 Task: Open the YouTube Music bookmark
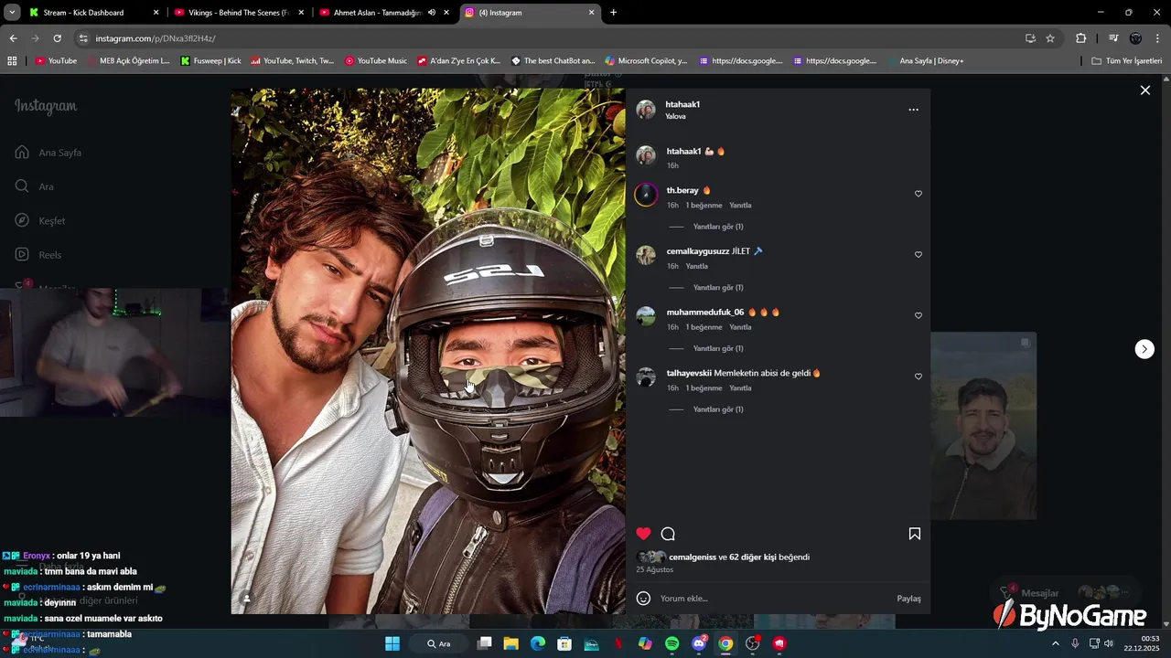tap(376, 61)
